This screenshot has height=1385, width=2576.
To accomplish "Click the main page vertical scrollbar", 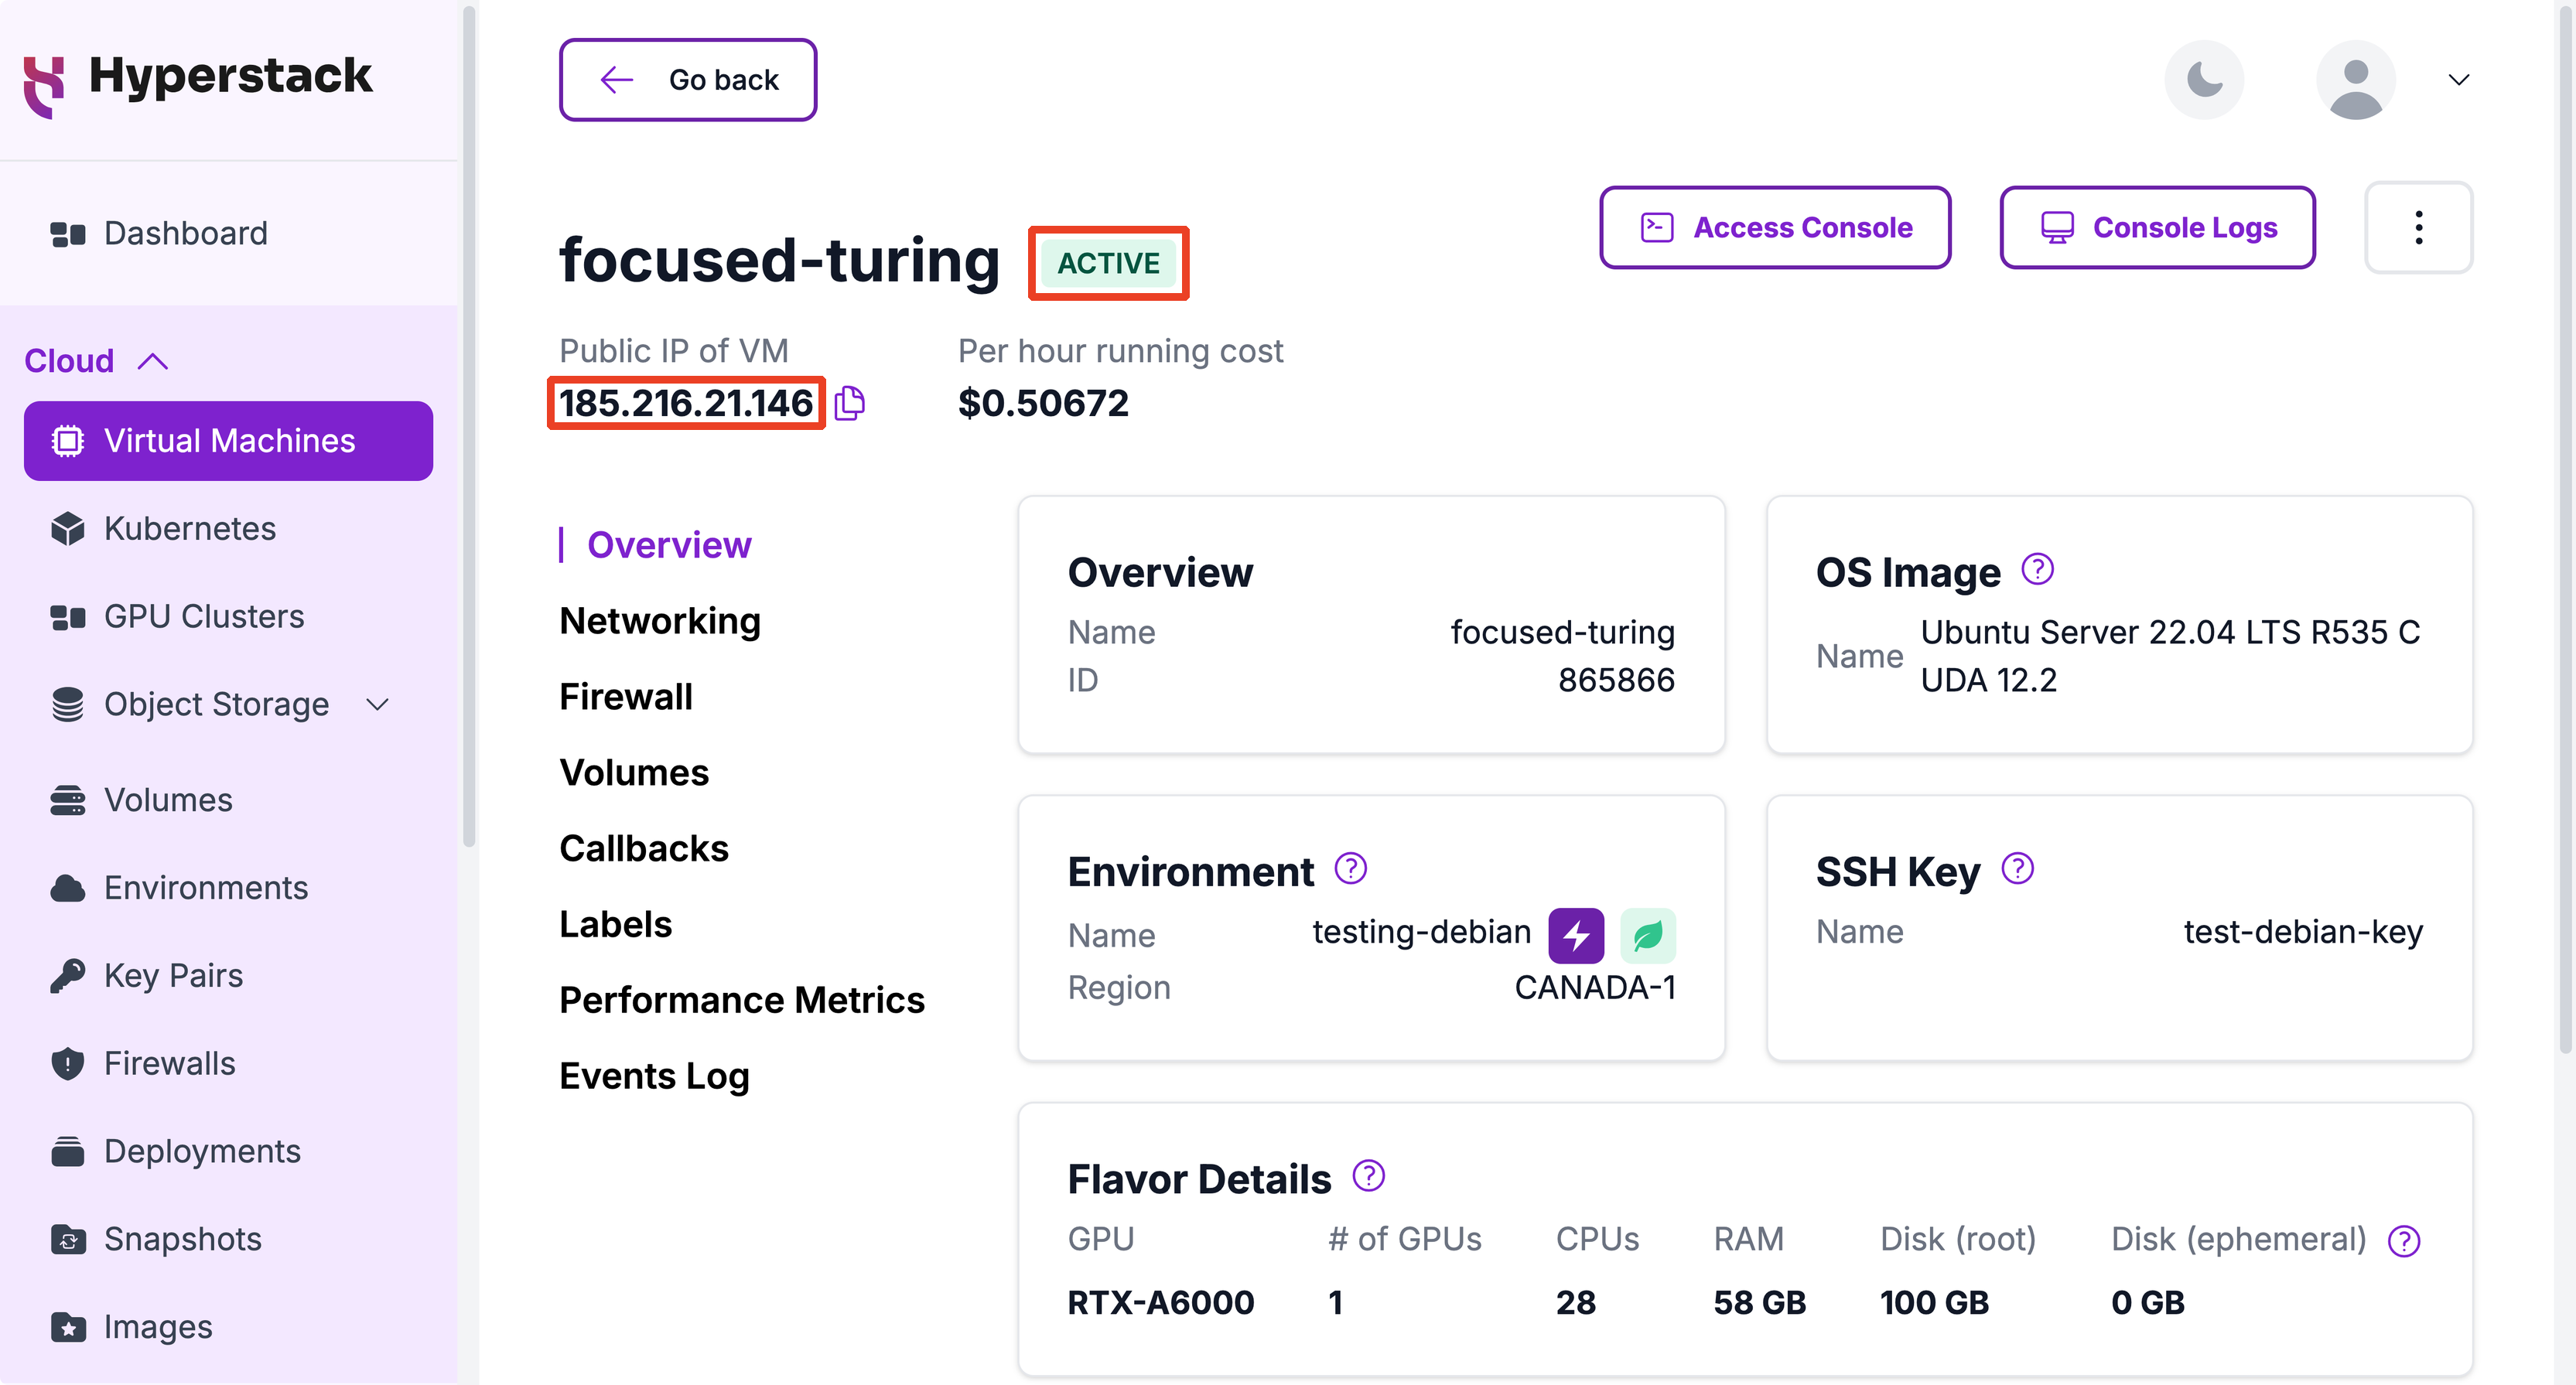I will pyautogui.click(x=2565, y=528).
